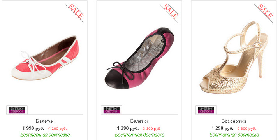The width and height of the screenshot is (280, 140).
Task: Click the SALE badge on gold sandal
Action: pos(264,13)
